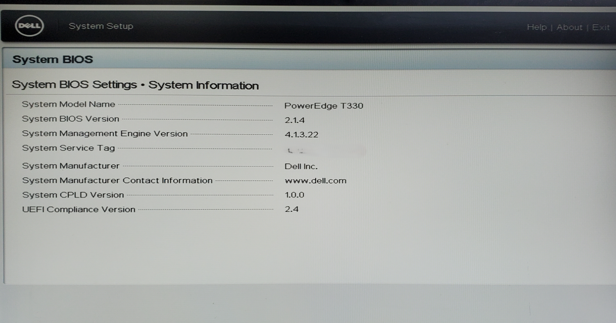Click the Dell Inc. value

pyautogui.click(x=301, y=167)
